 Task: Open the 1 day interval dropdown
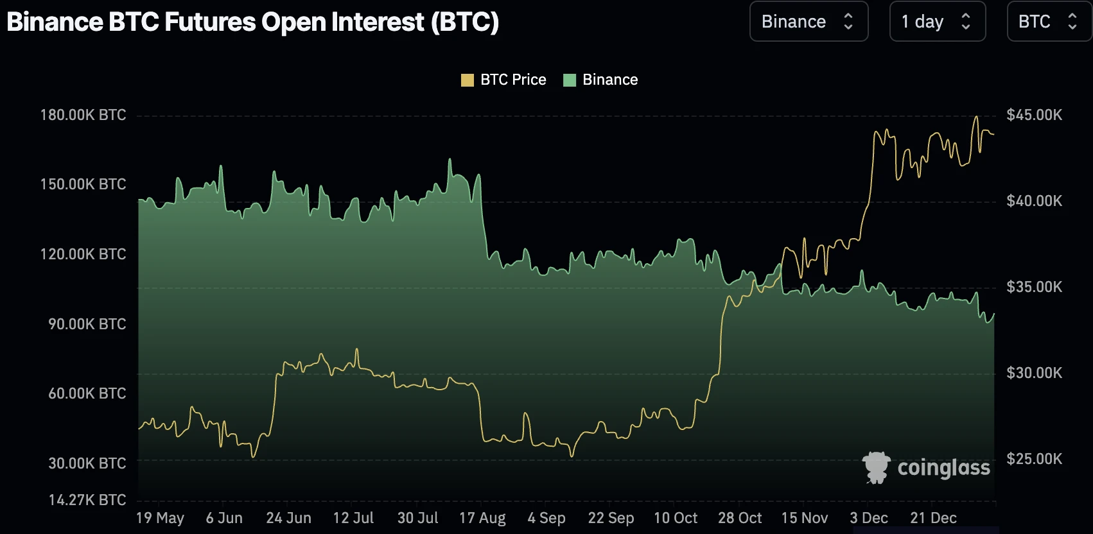click(936, 22)
